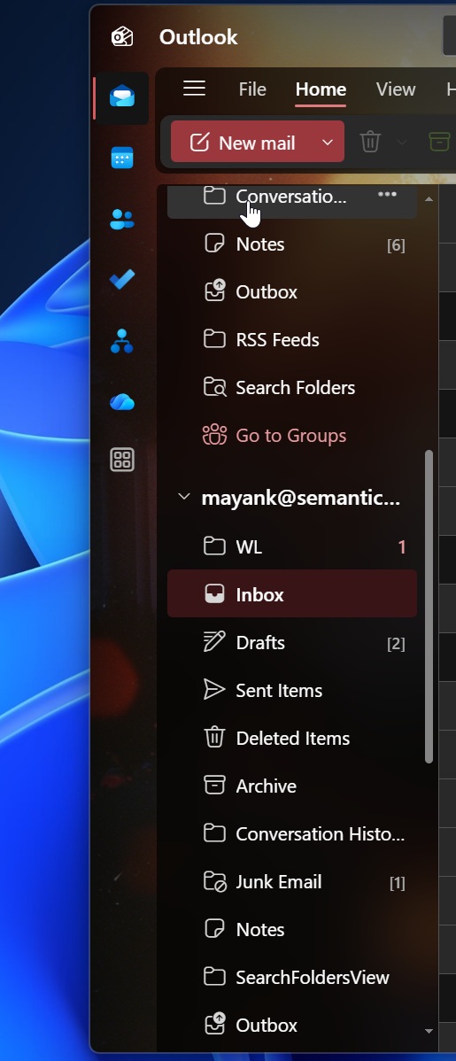Click the WL folder icon
The height and width of the screenshot is (1061, 456).
[x=214, y=546]
